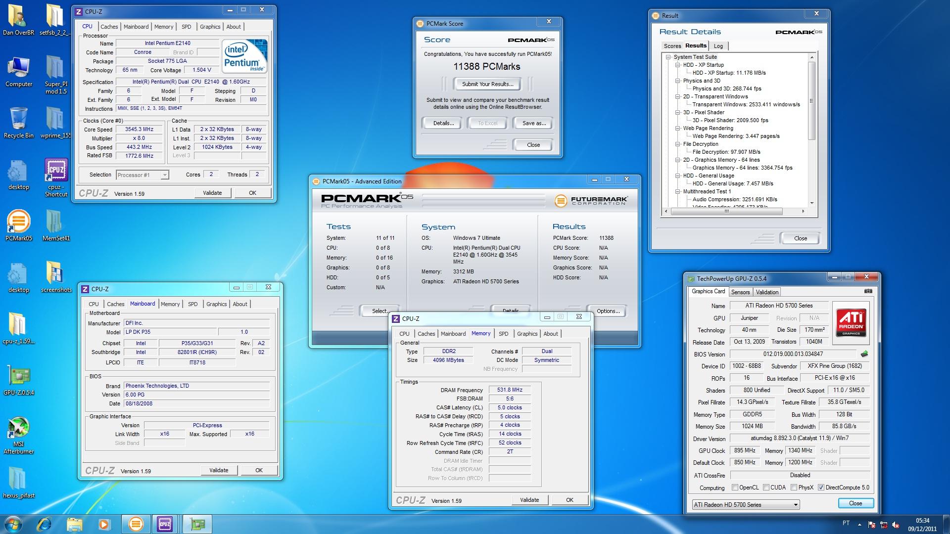
Task: Open Internet Explorer from the taskbar
Action: click(x=44, y=524)
